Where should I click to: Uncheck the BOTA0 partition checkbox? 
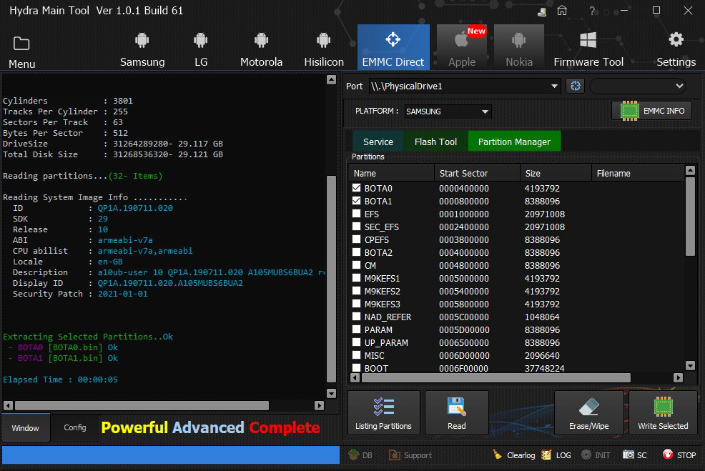click(x=357, y=188)
